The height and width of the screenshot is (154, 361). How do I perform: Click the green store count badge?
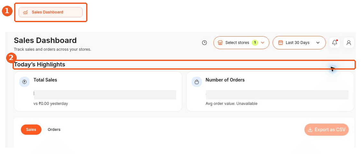click(255, 43)
